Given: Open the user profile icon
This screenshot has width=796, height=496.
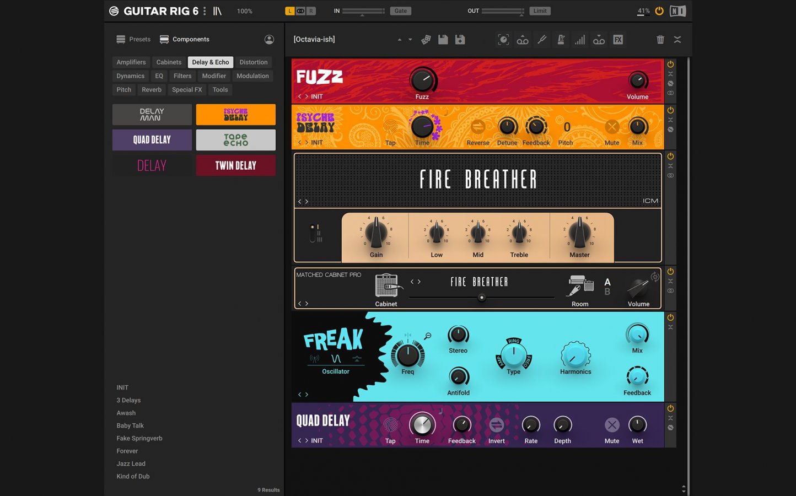Looking at the screenshot, I should tap(270, 39).
